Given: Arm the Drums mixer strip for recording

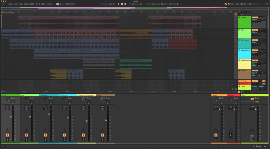Looking at the screenshot, I should pos(7,141).
